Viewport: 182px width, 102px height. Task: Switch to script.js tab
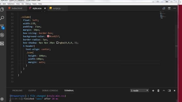point(57,8)
